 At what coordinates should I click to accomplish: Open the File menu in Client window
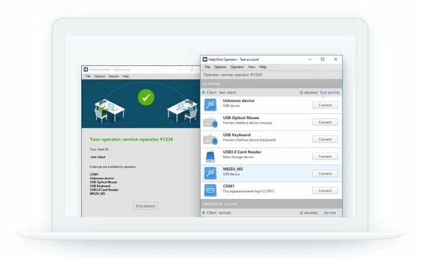point(88,76)
